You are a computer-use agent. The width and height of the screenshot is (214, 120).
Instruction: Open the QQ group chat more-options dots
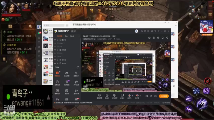pos(176,25)
